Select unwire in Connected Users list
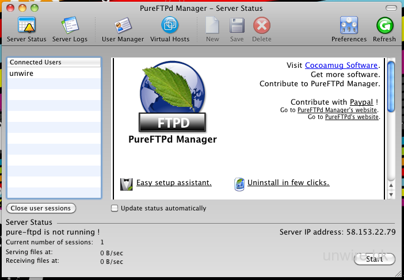This screenshot has width=404, height=280. (x=21, y=74)
